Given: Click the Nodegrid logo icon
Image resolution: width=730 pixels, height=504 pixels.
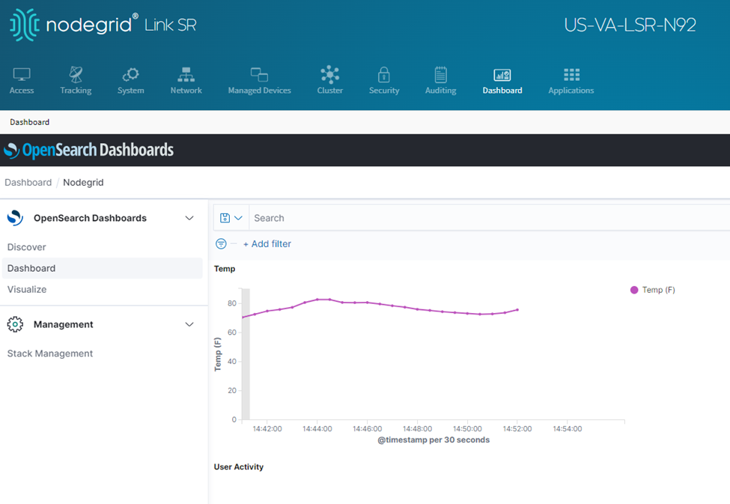Looking at the screenshot, I should (x=24, y=25).
